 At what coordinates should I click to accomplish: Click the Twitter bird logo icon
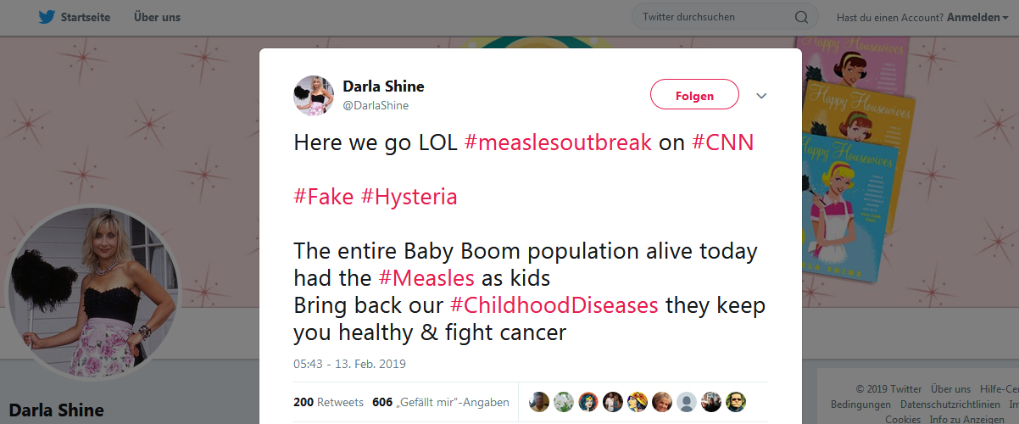point(46,17)
